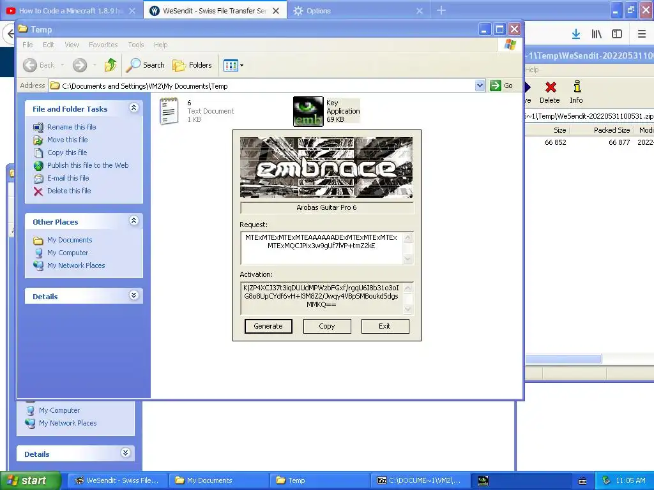Collapse the Other Places panel in Temp window
Image resolution: width=654 pixels, height=490 pixels.
point(133,220)
